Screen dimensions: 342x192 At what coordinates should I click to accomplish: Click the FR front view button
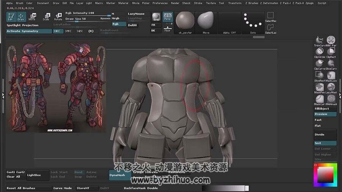[x=156, y=25]
